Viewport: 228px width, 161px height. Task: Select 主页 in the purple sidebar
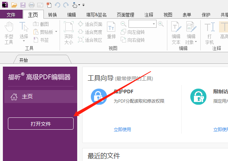[41, 97]
